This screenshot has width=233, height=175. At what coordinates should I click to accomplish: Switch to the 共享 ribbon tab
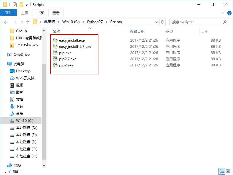click(x=40, y=13)
